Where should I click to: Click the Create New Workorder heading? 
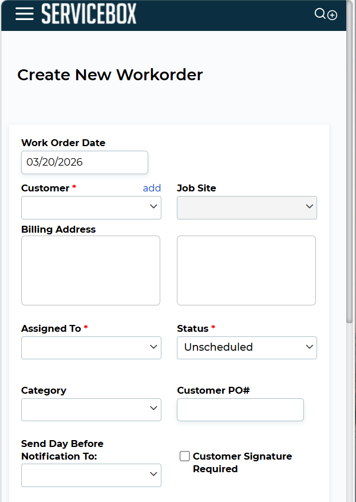(x=110, y=74)
